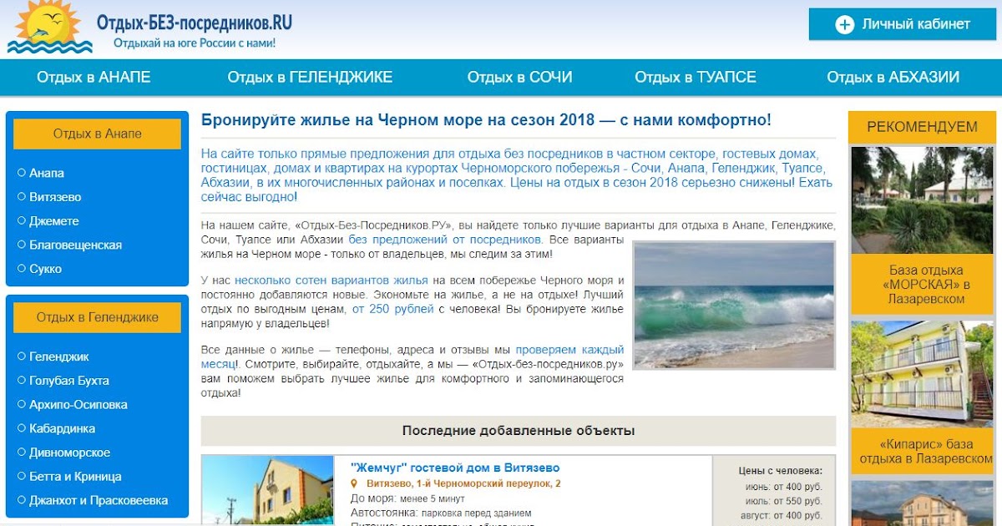Open the Личный кабинет button
The width and height of the screenshot is (1002, 526).
[903, 24]
